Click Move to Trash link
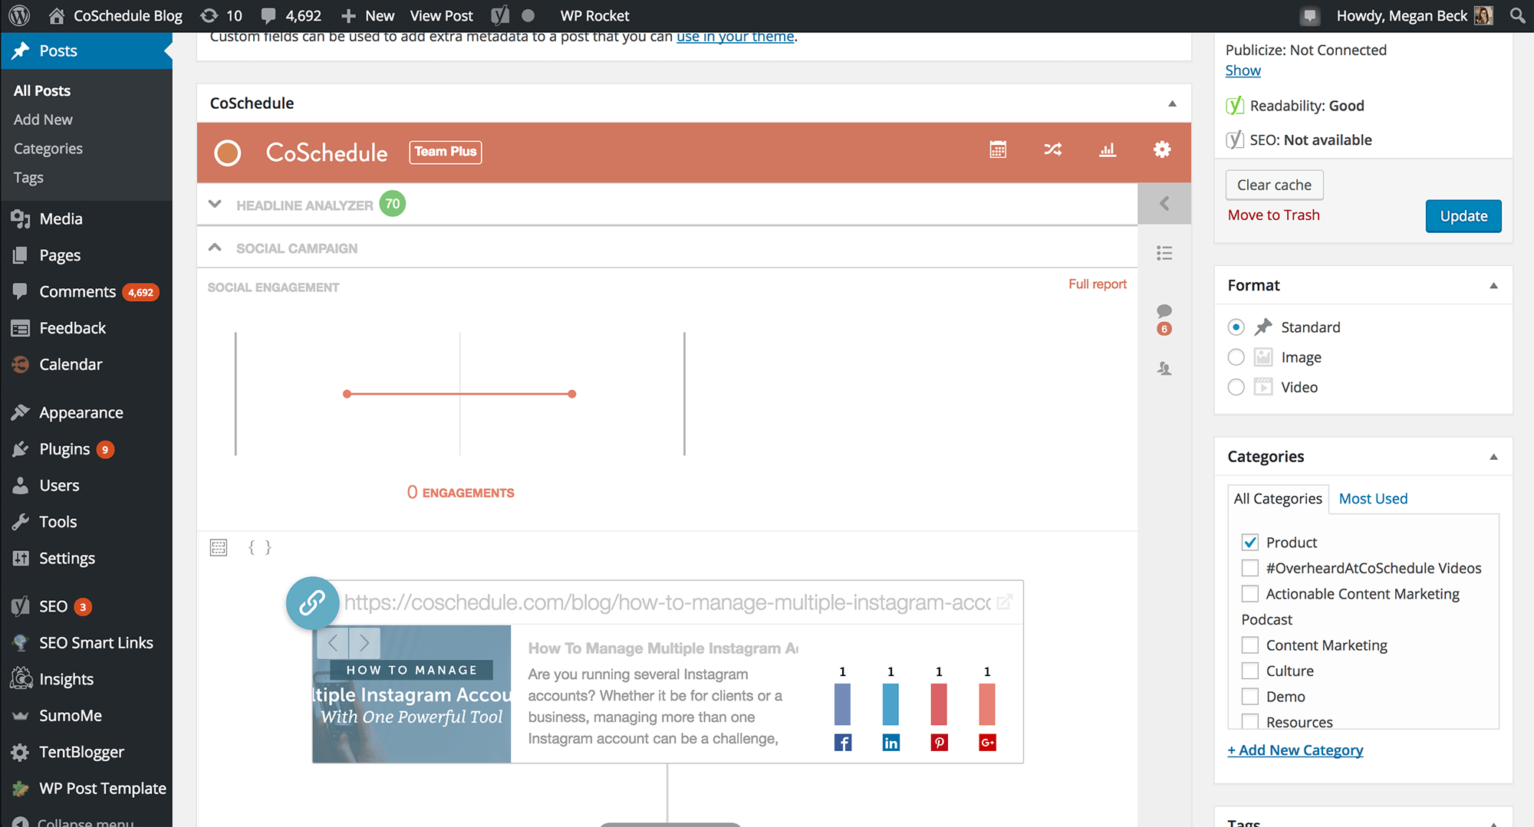1534x827 pixels. click(x=1273, y=215)
